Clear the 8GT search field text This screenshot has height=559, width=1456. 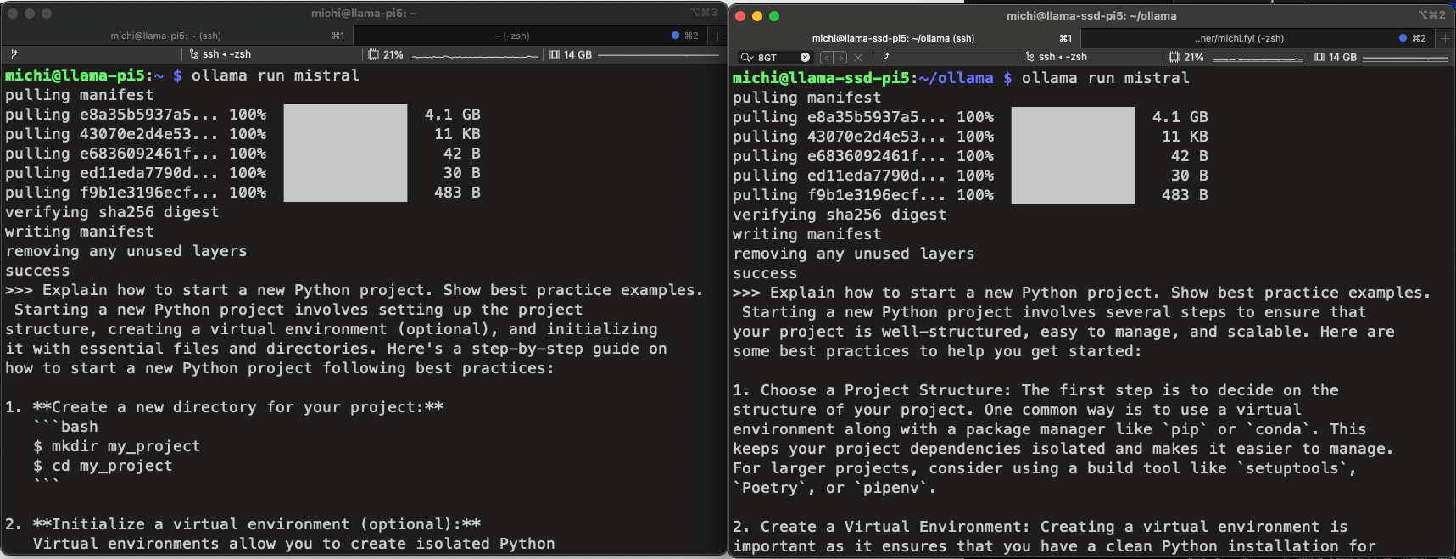click(805, 57)
